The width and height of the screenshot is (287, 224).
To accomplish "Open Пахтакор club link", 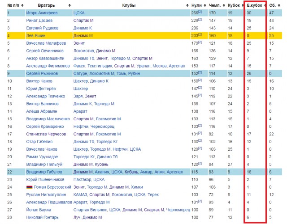I will (x=82, y=180).
